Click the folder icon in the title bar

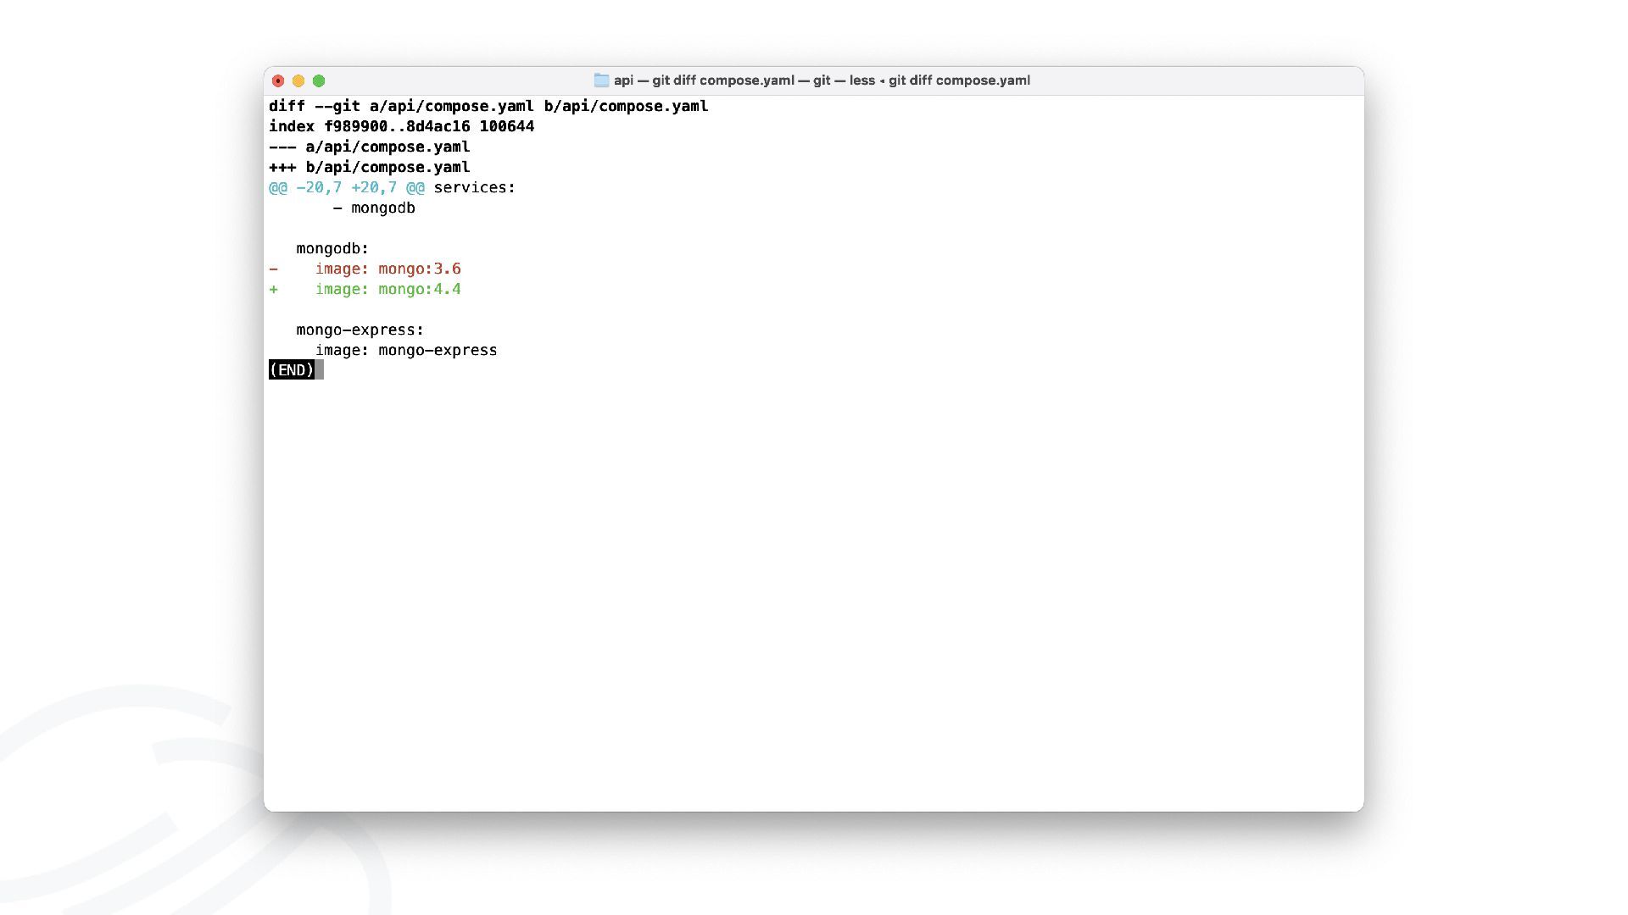tap(601, 80)
